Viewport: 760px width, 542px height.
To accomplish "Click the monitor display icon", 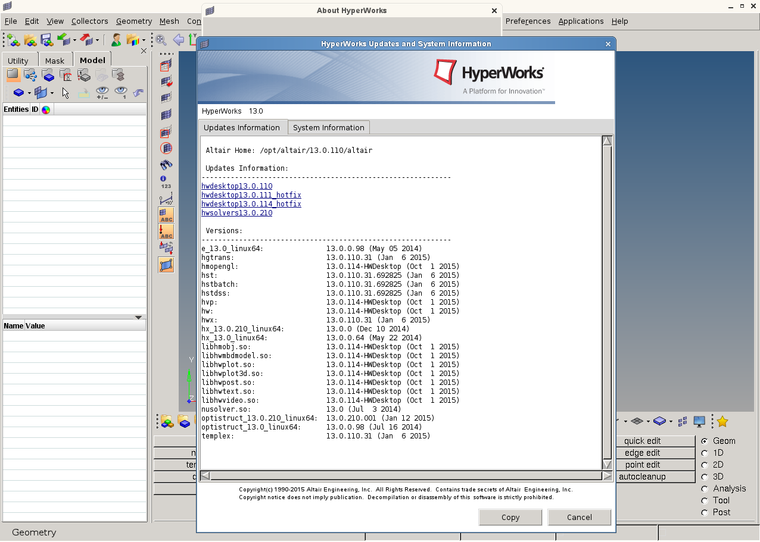I will (x=699, y=422).
